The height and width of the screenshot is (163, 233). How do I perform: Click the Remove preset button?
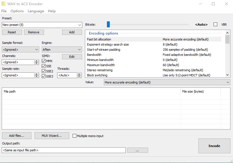coord(34,32)
